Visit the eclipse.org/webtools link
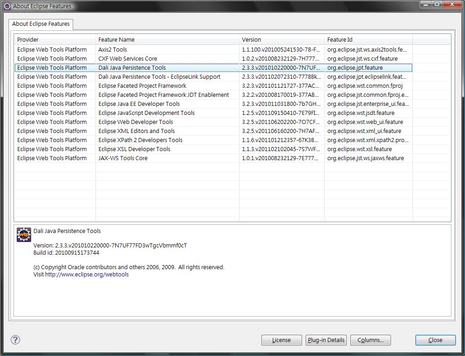Screen dimensions: 465x356 [x=87, y=274]
